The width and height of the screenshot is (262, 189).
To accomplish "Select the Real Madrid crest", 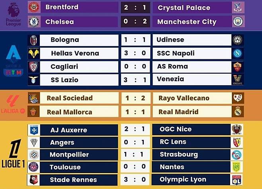I will (x=238, y=112).
